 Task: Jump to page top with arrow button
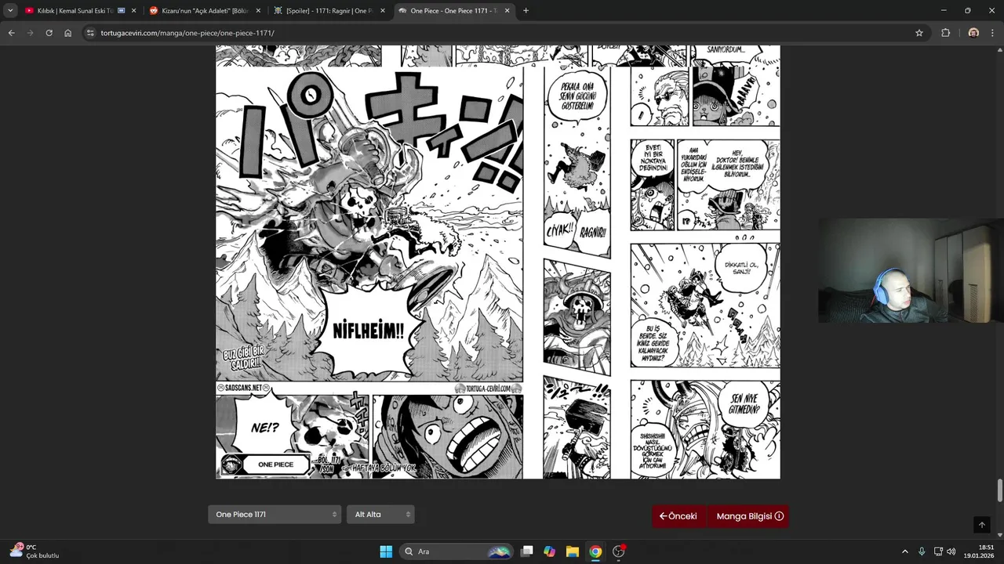tap(981, 525)
